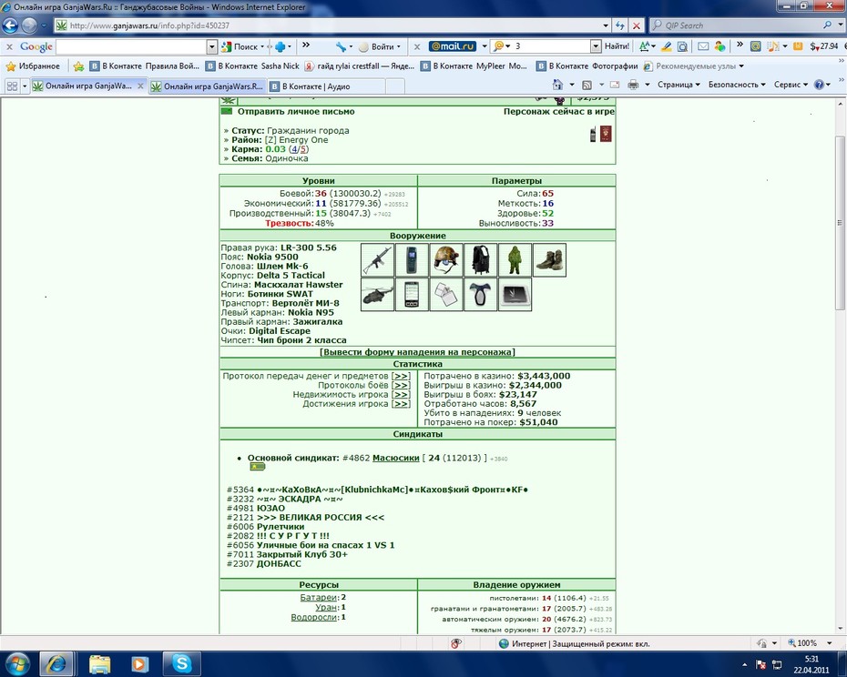This screenshot has height=677, width=847.
Task: Click the passport icon near player status
Action: coord(606,134)
